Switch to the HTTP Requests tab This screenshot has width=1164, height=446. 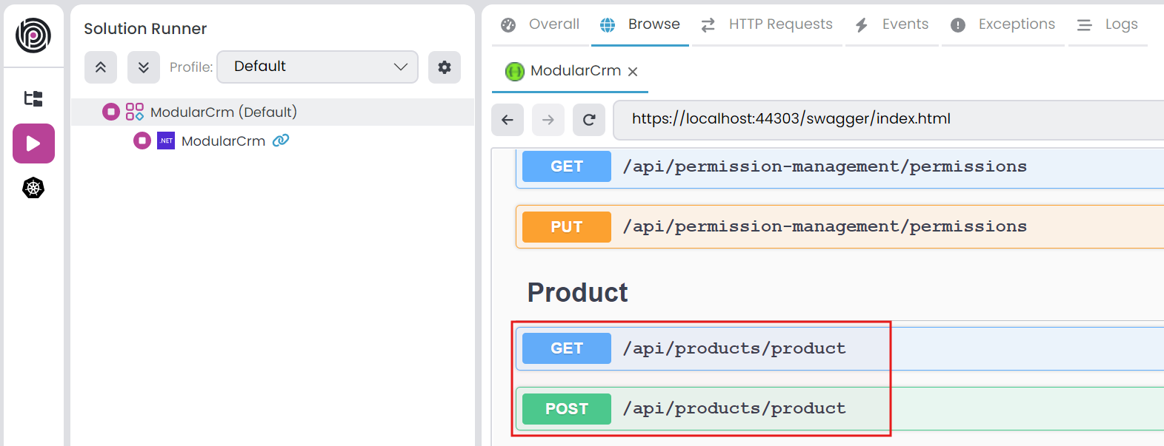point(768,24)
